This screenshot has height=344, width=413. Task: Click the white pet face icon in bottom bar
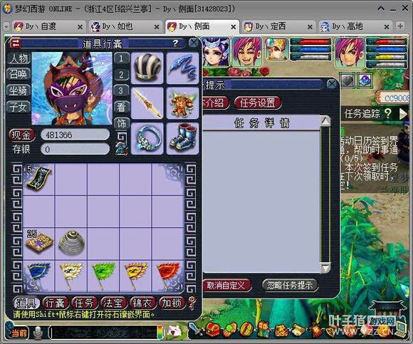pos(174,331)
